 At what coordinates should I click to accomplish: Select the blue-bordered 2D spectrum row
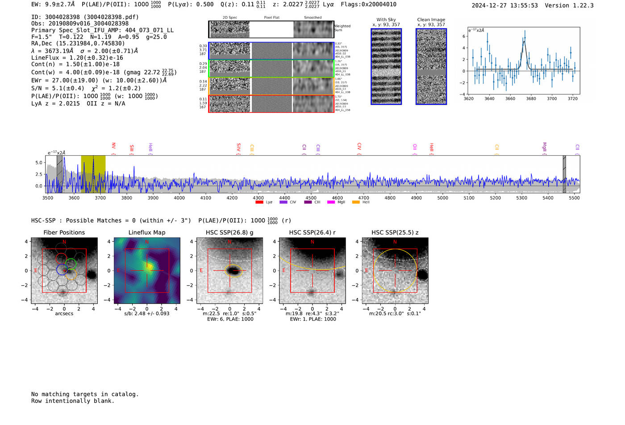(x=271, y=51)
